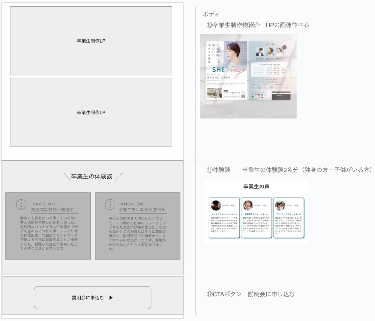This screenshot has width=375, height=321.
Task: Click the icon circle beside Y.Nさん
Action: coord(21,204)
